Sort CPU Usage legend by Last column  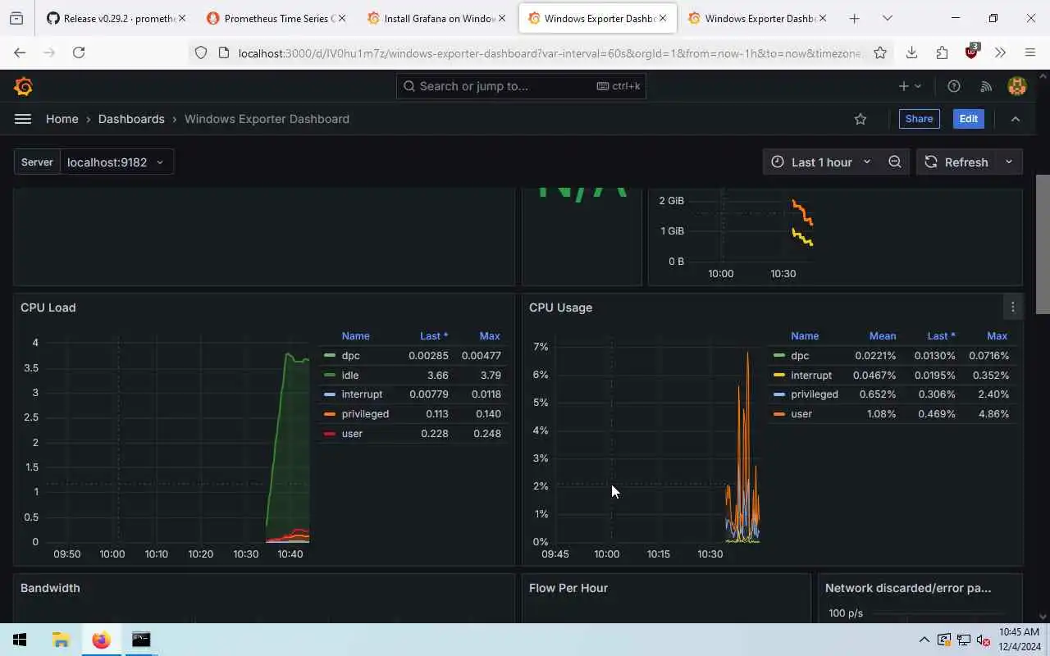941,336
